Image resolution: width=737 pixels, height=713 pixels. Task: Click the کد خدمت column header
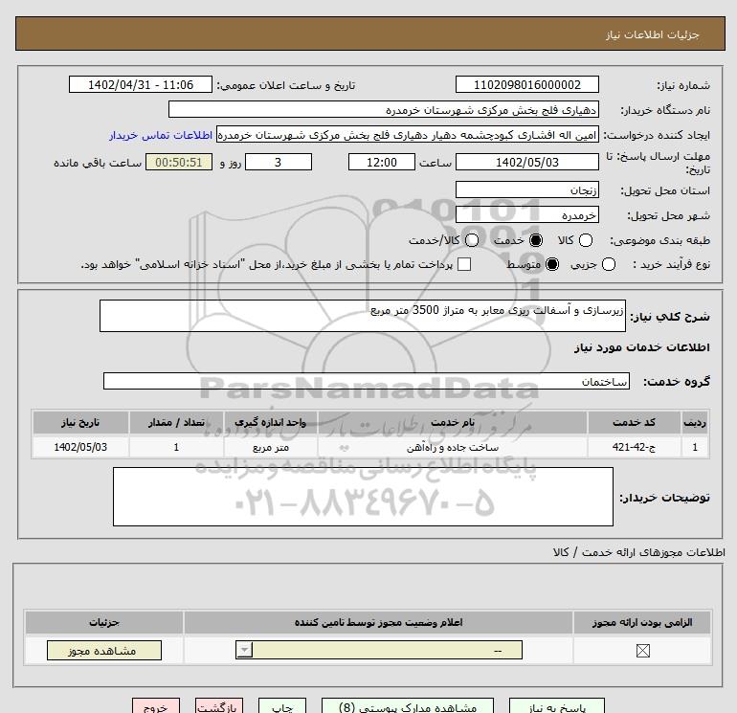click(x=634, y=422)
